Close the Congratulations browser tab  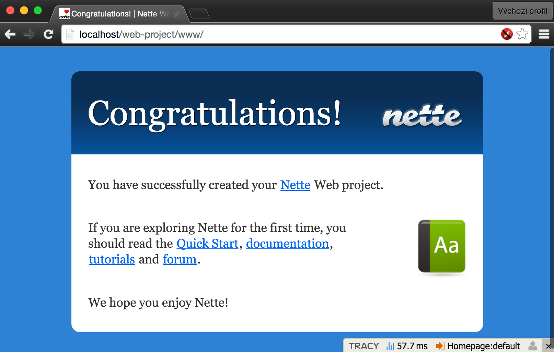click(176, 14)
